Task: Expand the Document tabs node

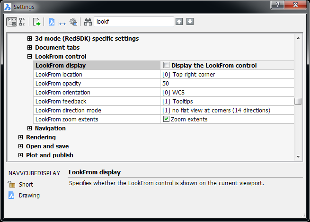Action: pyautogui.click(x=29, y=47)
